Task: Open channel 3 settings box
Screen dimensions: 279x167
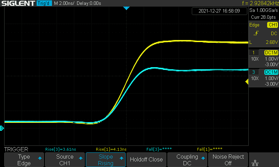Action: 264,78
